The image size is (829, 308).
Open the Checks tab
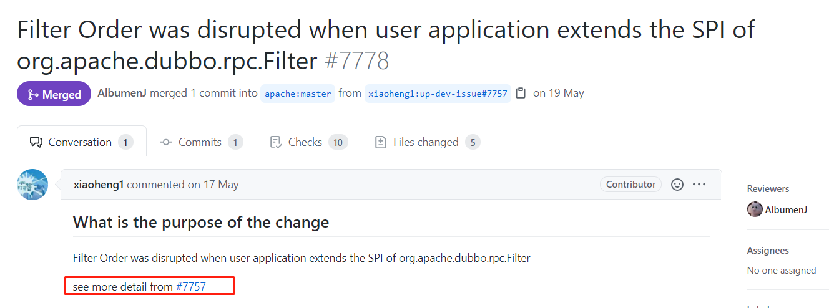[x=308, y=142]
